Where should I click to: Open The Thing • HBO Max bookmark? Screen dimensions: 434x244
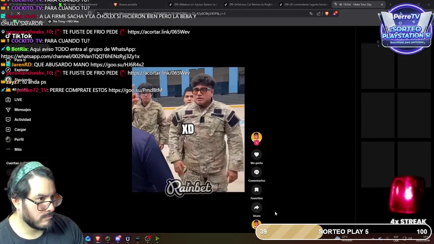[x=63, y=21]
